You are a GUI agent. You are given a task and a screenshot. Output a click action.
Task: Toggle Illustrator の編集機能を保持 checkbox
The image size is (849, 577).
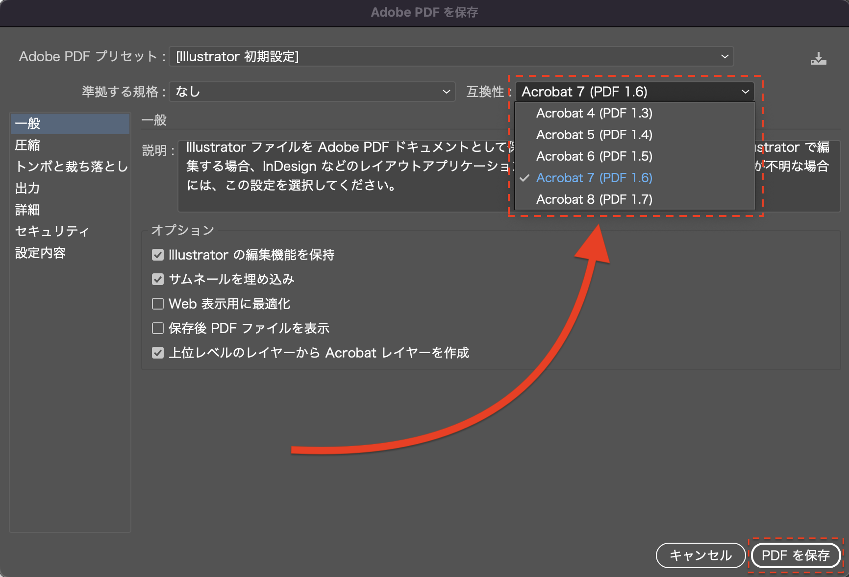158,255
